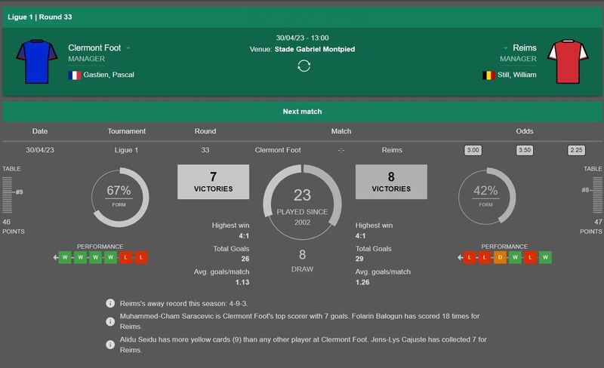Click the Reims team name in header

[x=524, y=48]
